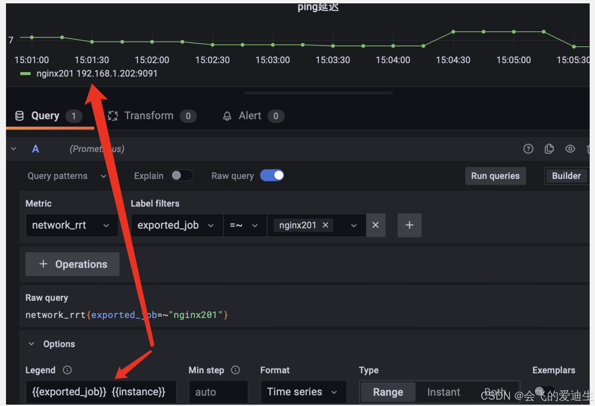Switch to the Query tab
Image resolution: width=595 pixels, height=406 pixels.
tap(49, 116)
